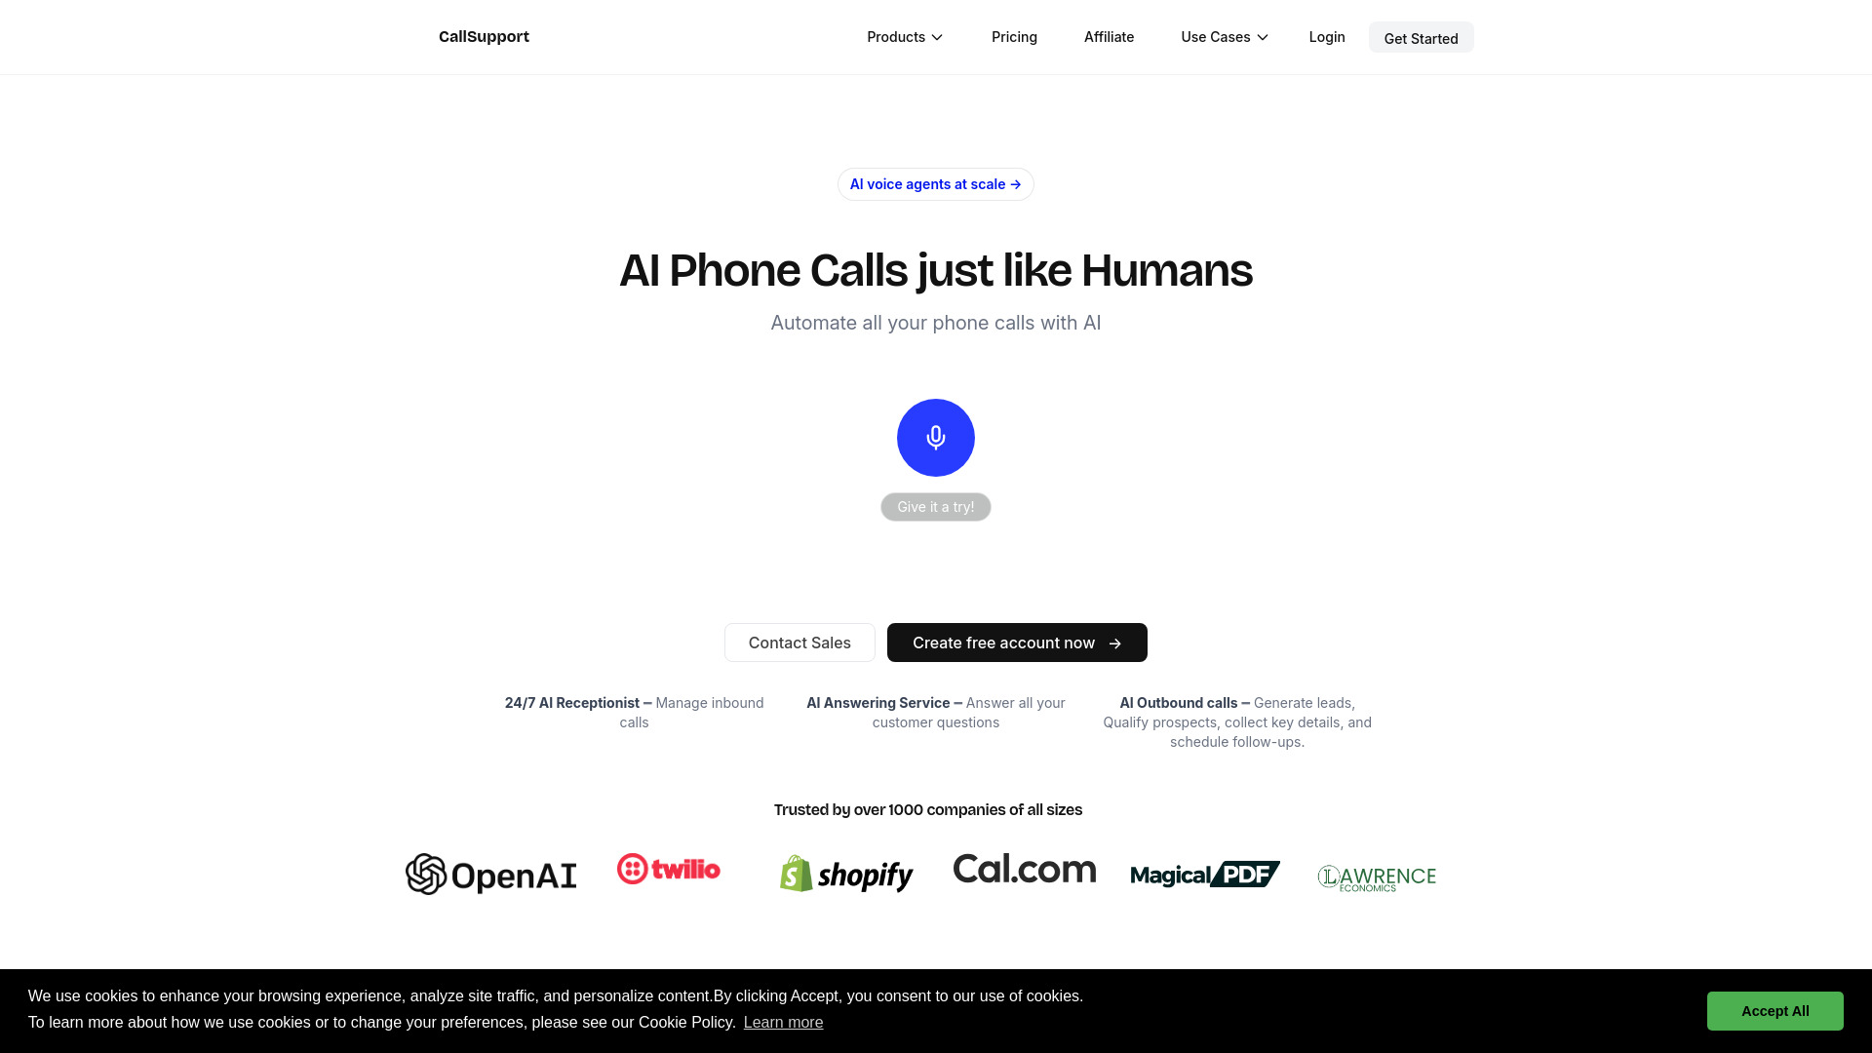This screenshot has height=1053, width=1872.
Task: Dismiss or interact with cookie banner toggle
Action: point(1775,1010)
